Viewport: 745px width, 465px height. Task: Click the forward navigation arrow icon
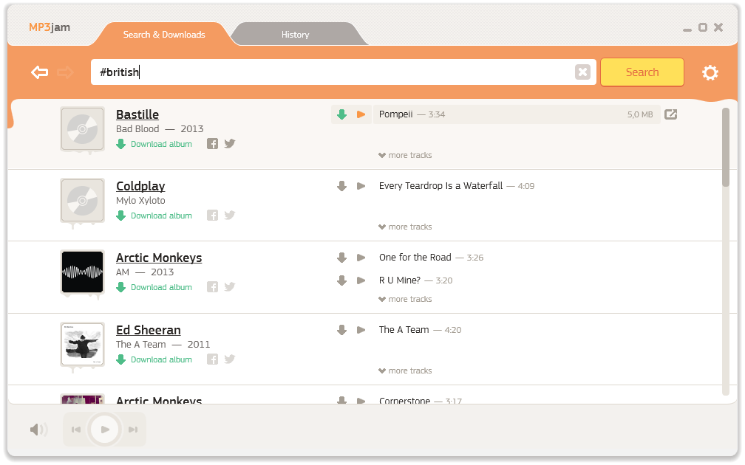[x=65, y=72]
